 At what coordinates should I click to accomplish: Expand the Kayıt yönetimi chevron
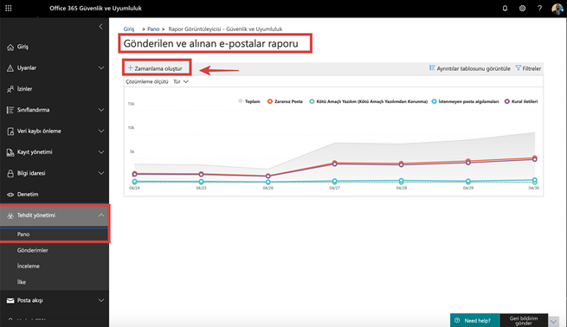[x=101, y=152]
